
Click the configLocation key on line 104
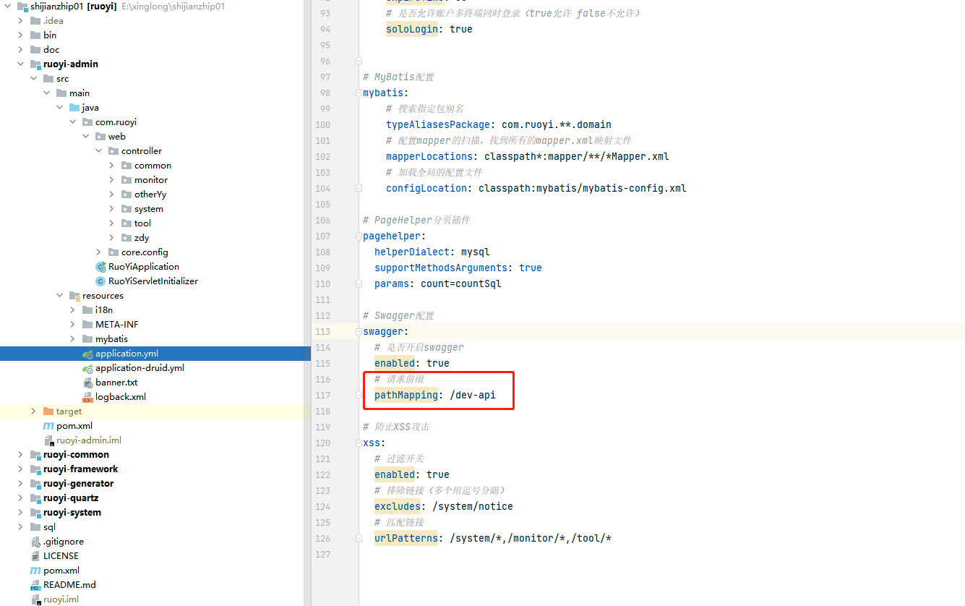[426, 188]
